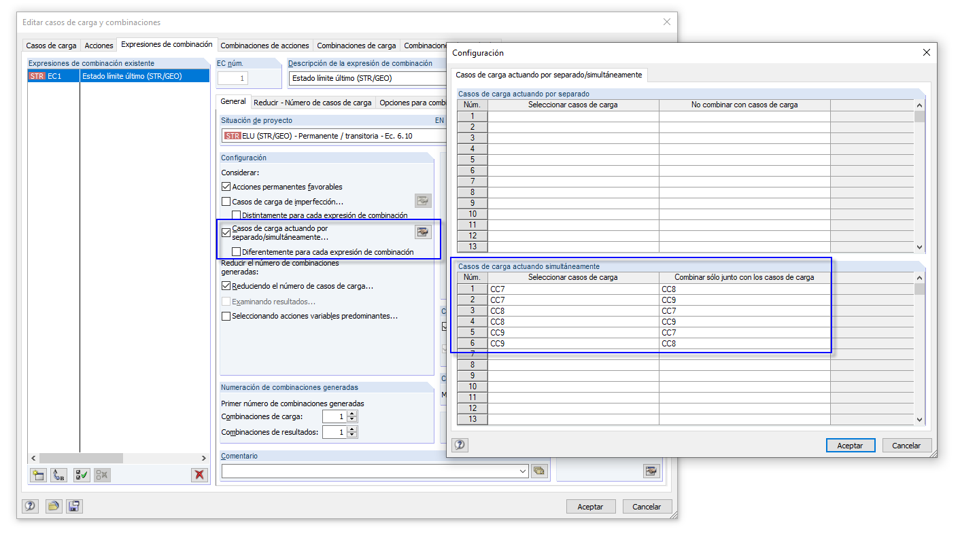960x538 pixels.
Task: Click the rename A-to-B icon button
Action: tap(59, 475)
